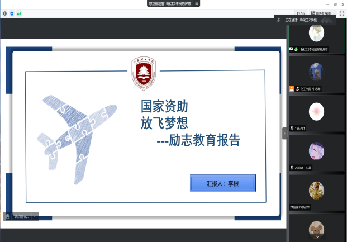Click the '说点什么' chat input box

[20, 216]
